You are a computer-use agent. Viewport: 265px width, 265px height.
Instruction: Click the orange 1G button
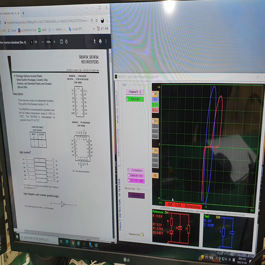(155, 176)
